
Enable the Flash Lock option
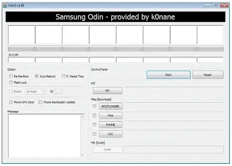point(11,82)
